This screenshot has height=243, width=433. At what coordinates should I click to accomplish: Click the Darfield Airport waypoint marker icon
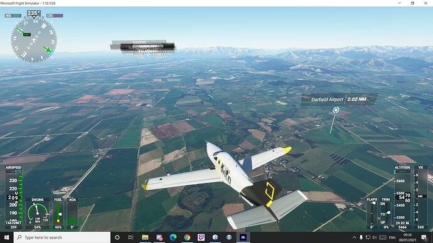click(336, 110)
